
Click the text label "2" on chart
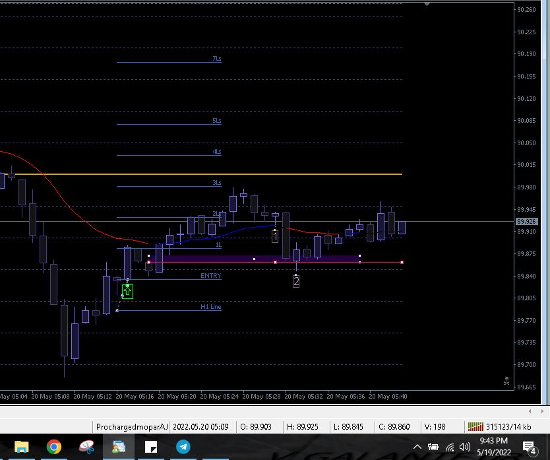click(x=296, y=281)
